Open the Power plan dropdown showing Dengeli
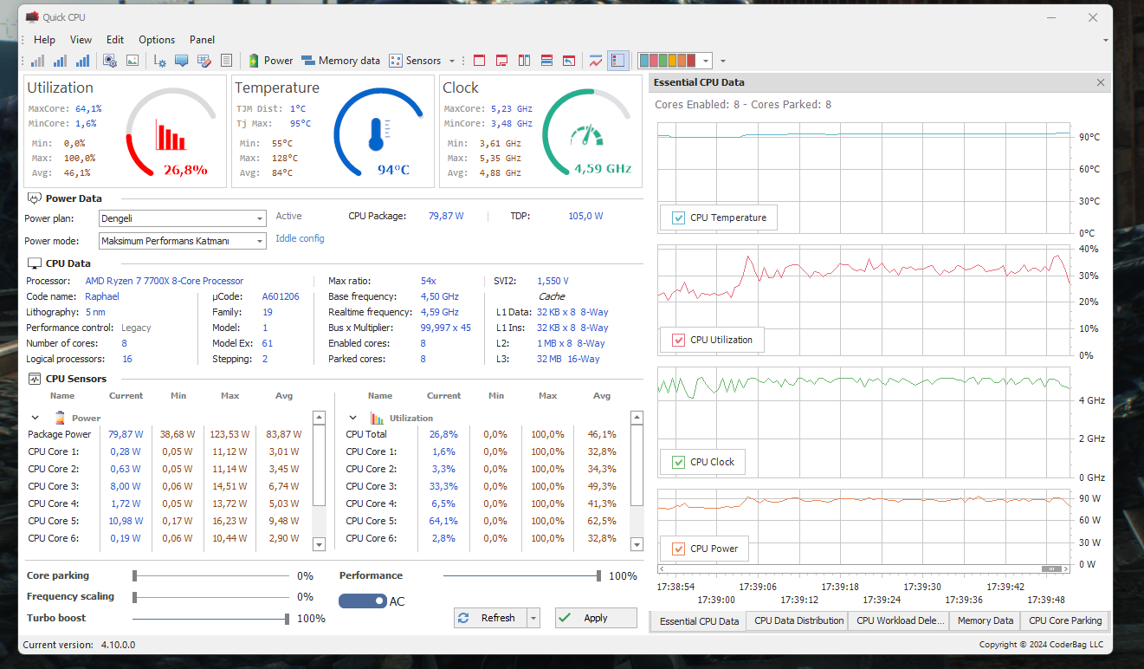This screenshot has height=669, width=1144. click(183, 218)
